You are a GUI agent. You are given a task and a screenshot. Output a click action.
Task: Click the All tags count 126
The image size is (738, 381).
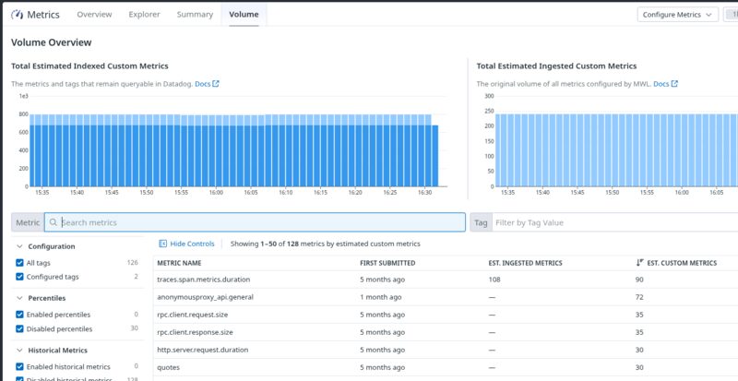[x=132, y=263]
